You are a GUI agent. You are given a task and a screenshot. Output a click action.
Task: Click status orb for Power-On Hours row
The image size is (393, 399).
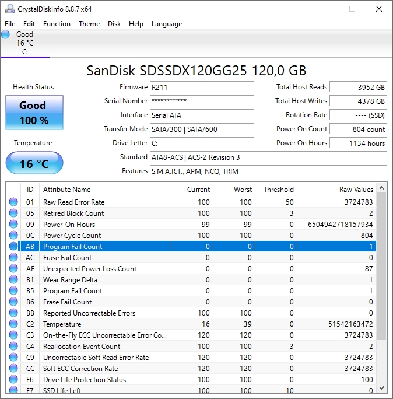(x=13, y=224)
